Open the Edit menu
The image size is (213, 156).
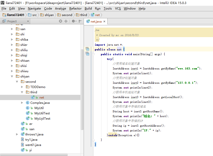point(12,9)
